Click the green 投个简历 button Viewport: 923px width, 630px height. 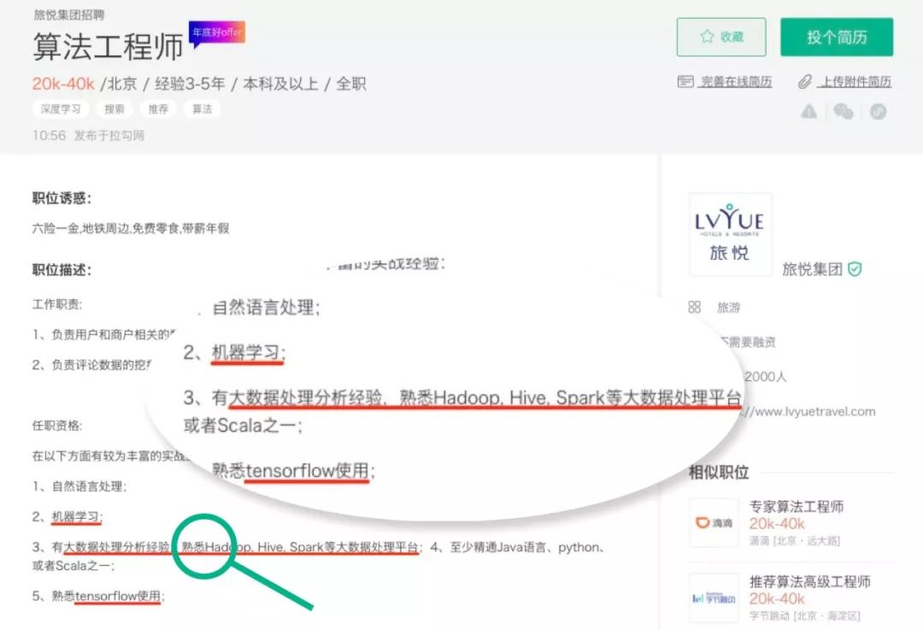[837, 37]
